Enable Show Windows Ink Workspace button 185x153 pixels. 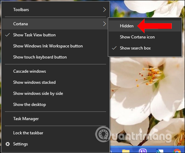point(55,46)
